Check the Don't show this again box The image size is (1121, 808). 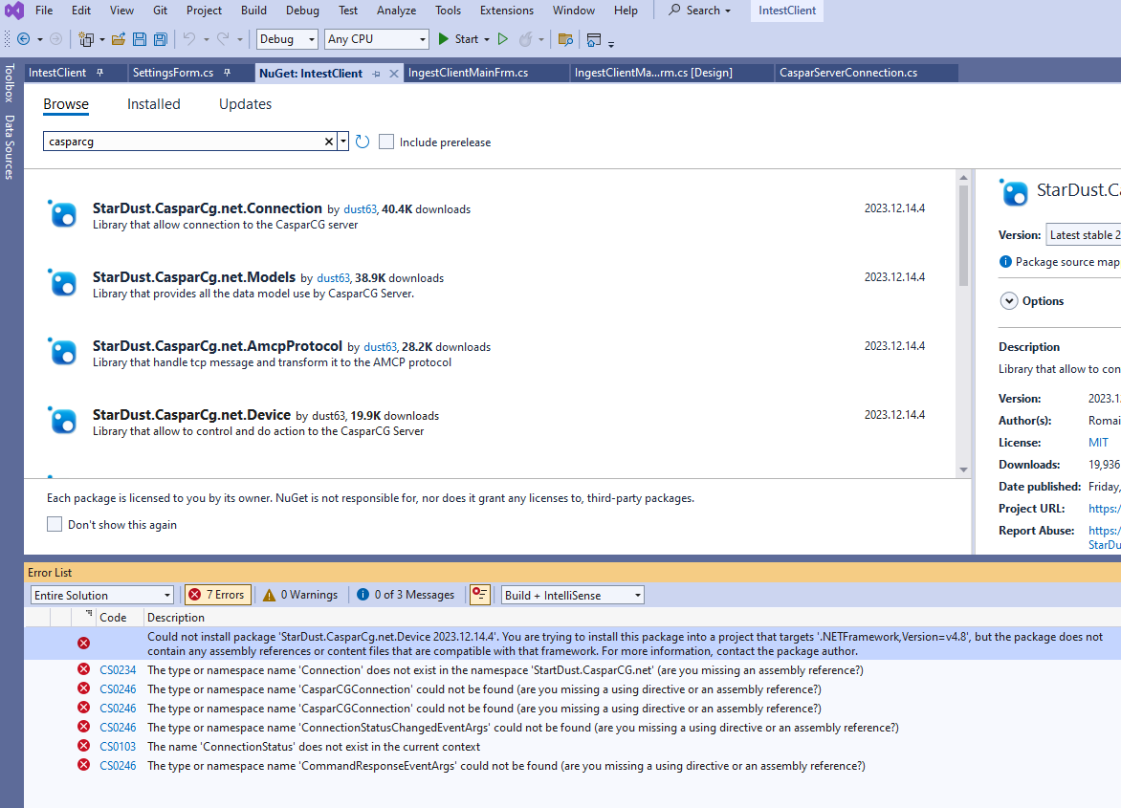click(55, 524)
